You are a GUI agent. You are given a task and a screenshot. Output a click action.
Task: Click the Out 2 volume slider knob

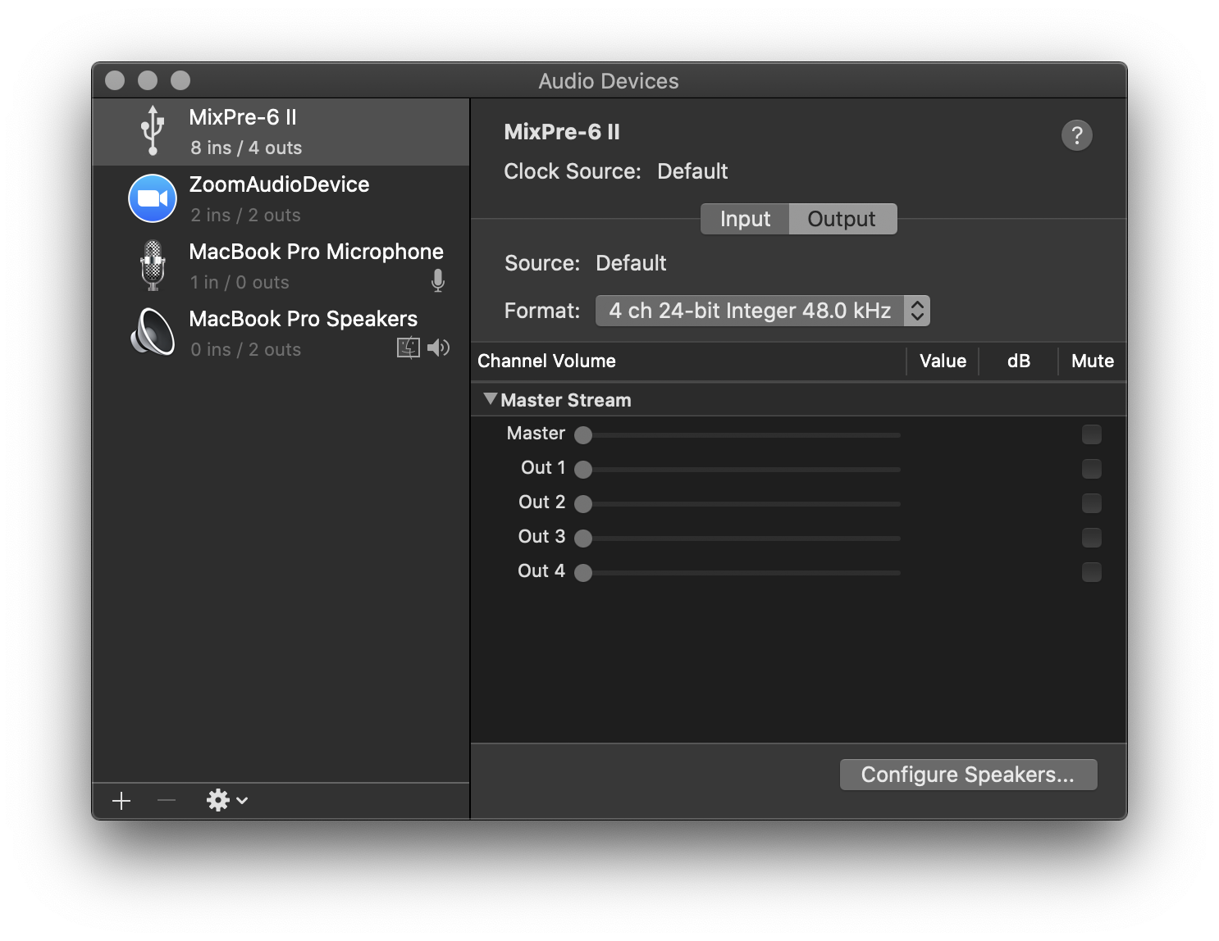(583, 504)
